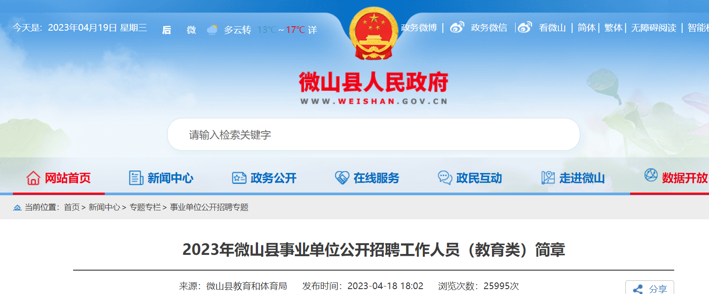Click the Weibo icon beside 政务微信

457,28
